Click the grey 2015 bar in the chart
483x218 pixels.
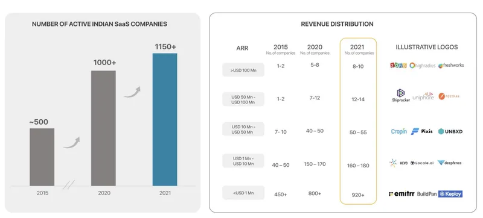point(42,157)
